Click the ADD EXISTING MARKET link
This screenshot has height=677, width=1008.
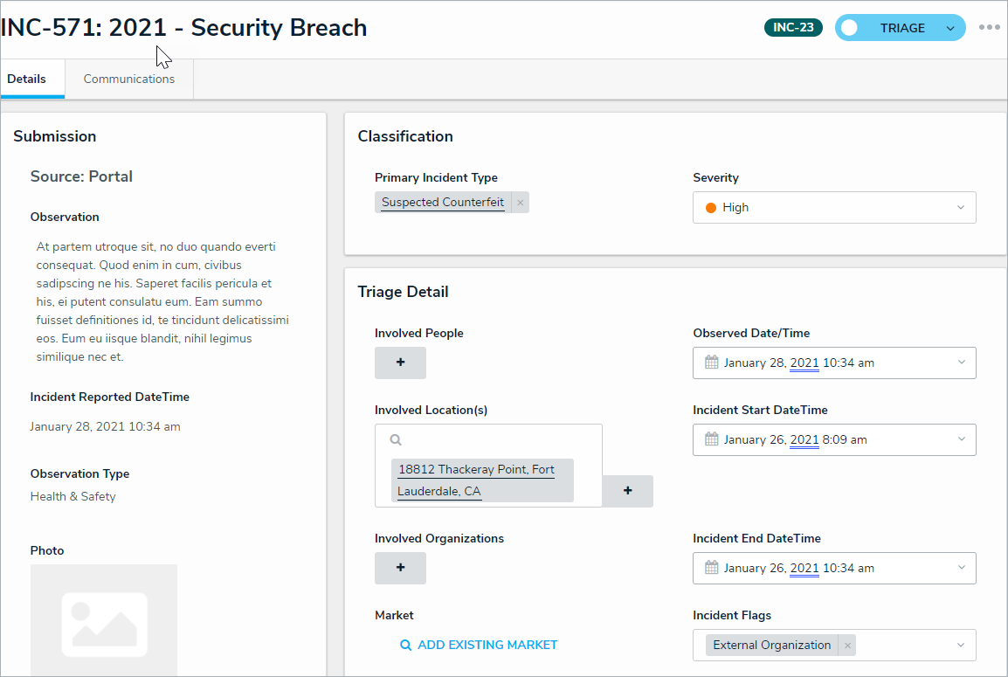(479, 646)
